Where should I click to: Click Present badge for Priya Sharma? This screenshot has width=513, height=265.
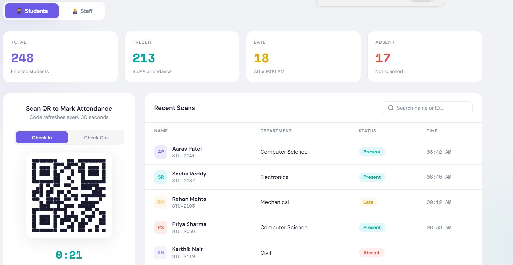(372, 227)
